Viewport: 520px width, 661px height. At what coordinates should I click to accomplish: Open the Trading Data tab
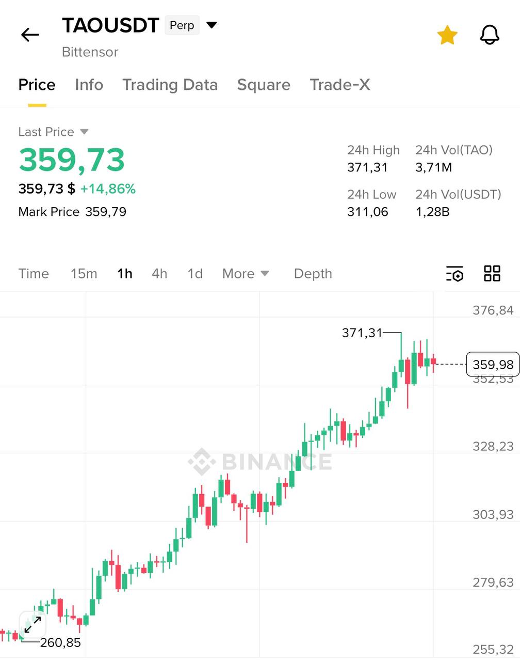[x=170, y=85]
